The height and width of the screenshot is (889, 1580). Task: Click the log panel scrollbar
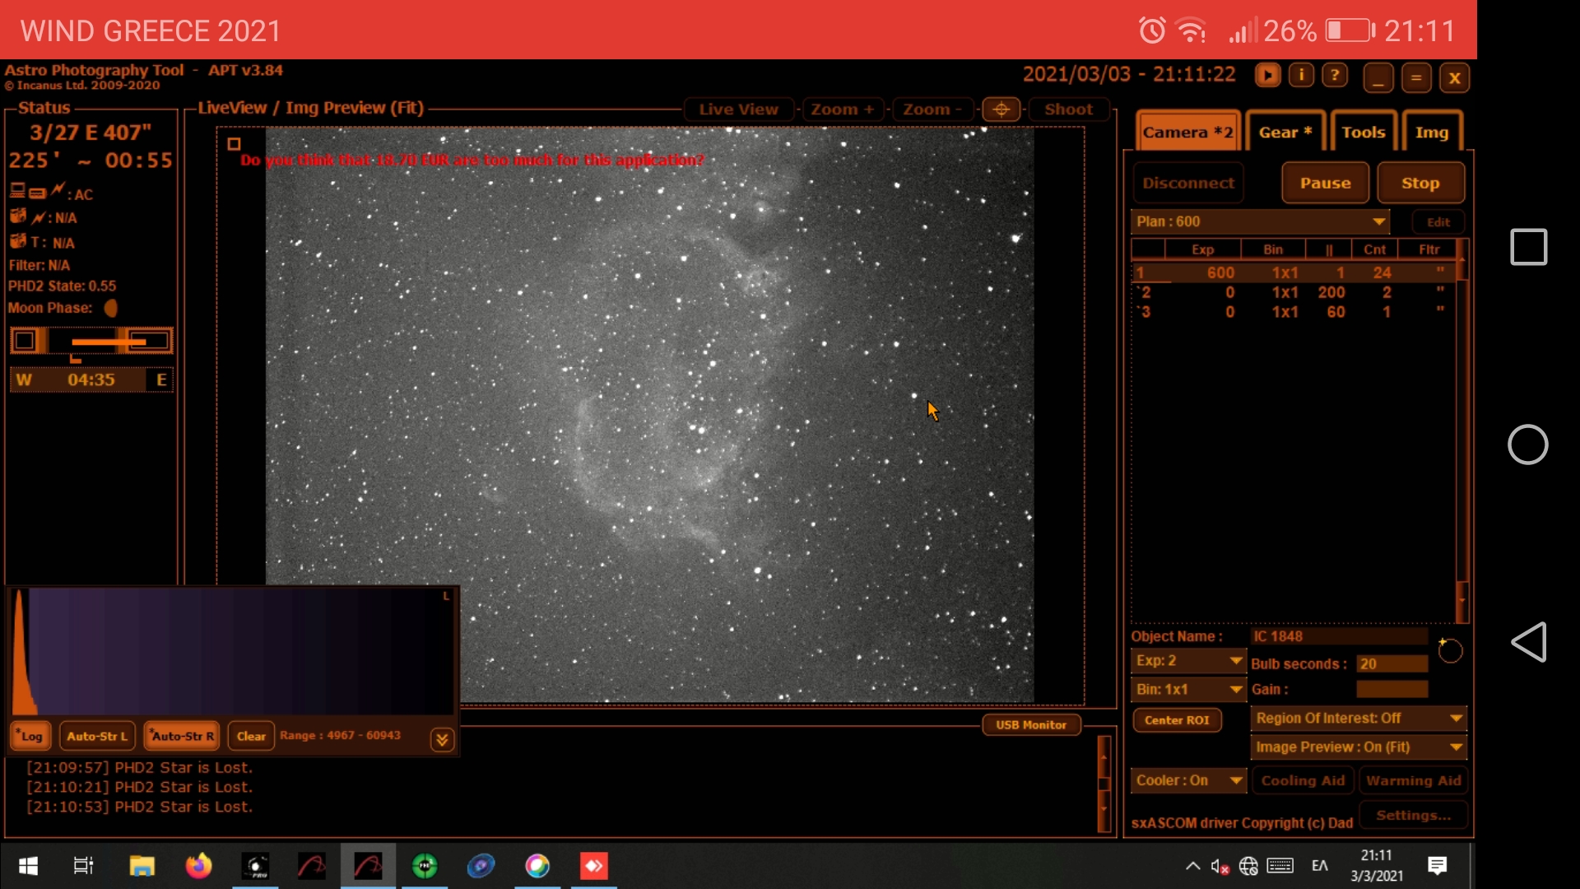tap(1104, 783)
